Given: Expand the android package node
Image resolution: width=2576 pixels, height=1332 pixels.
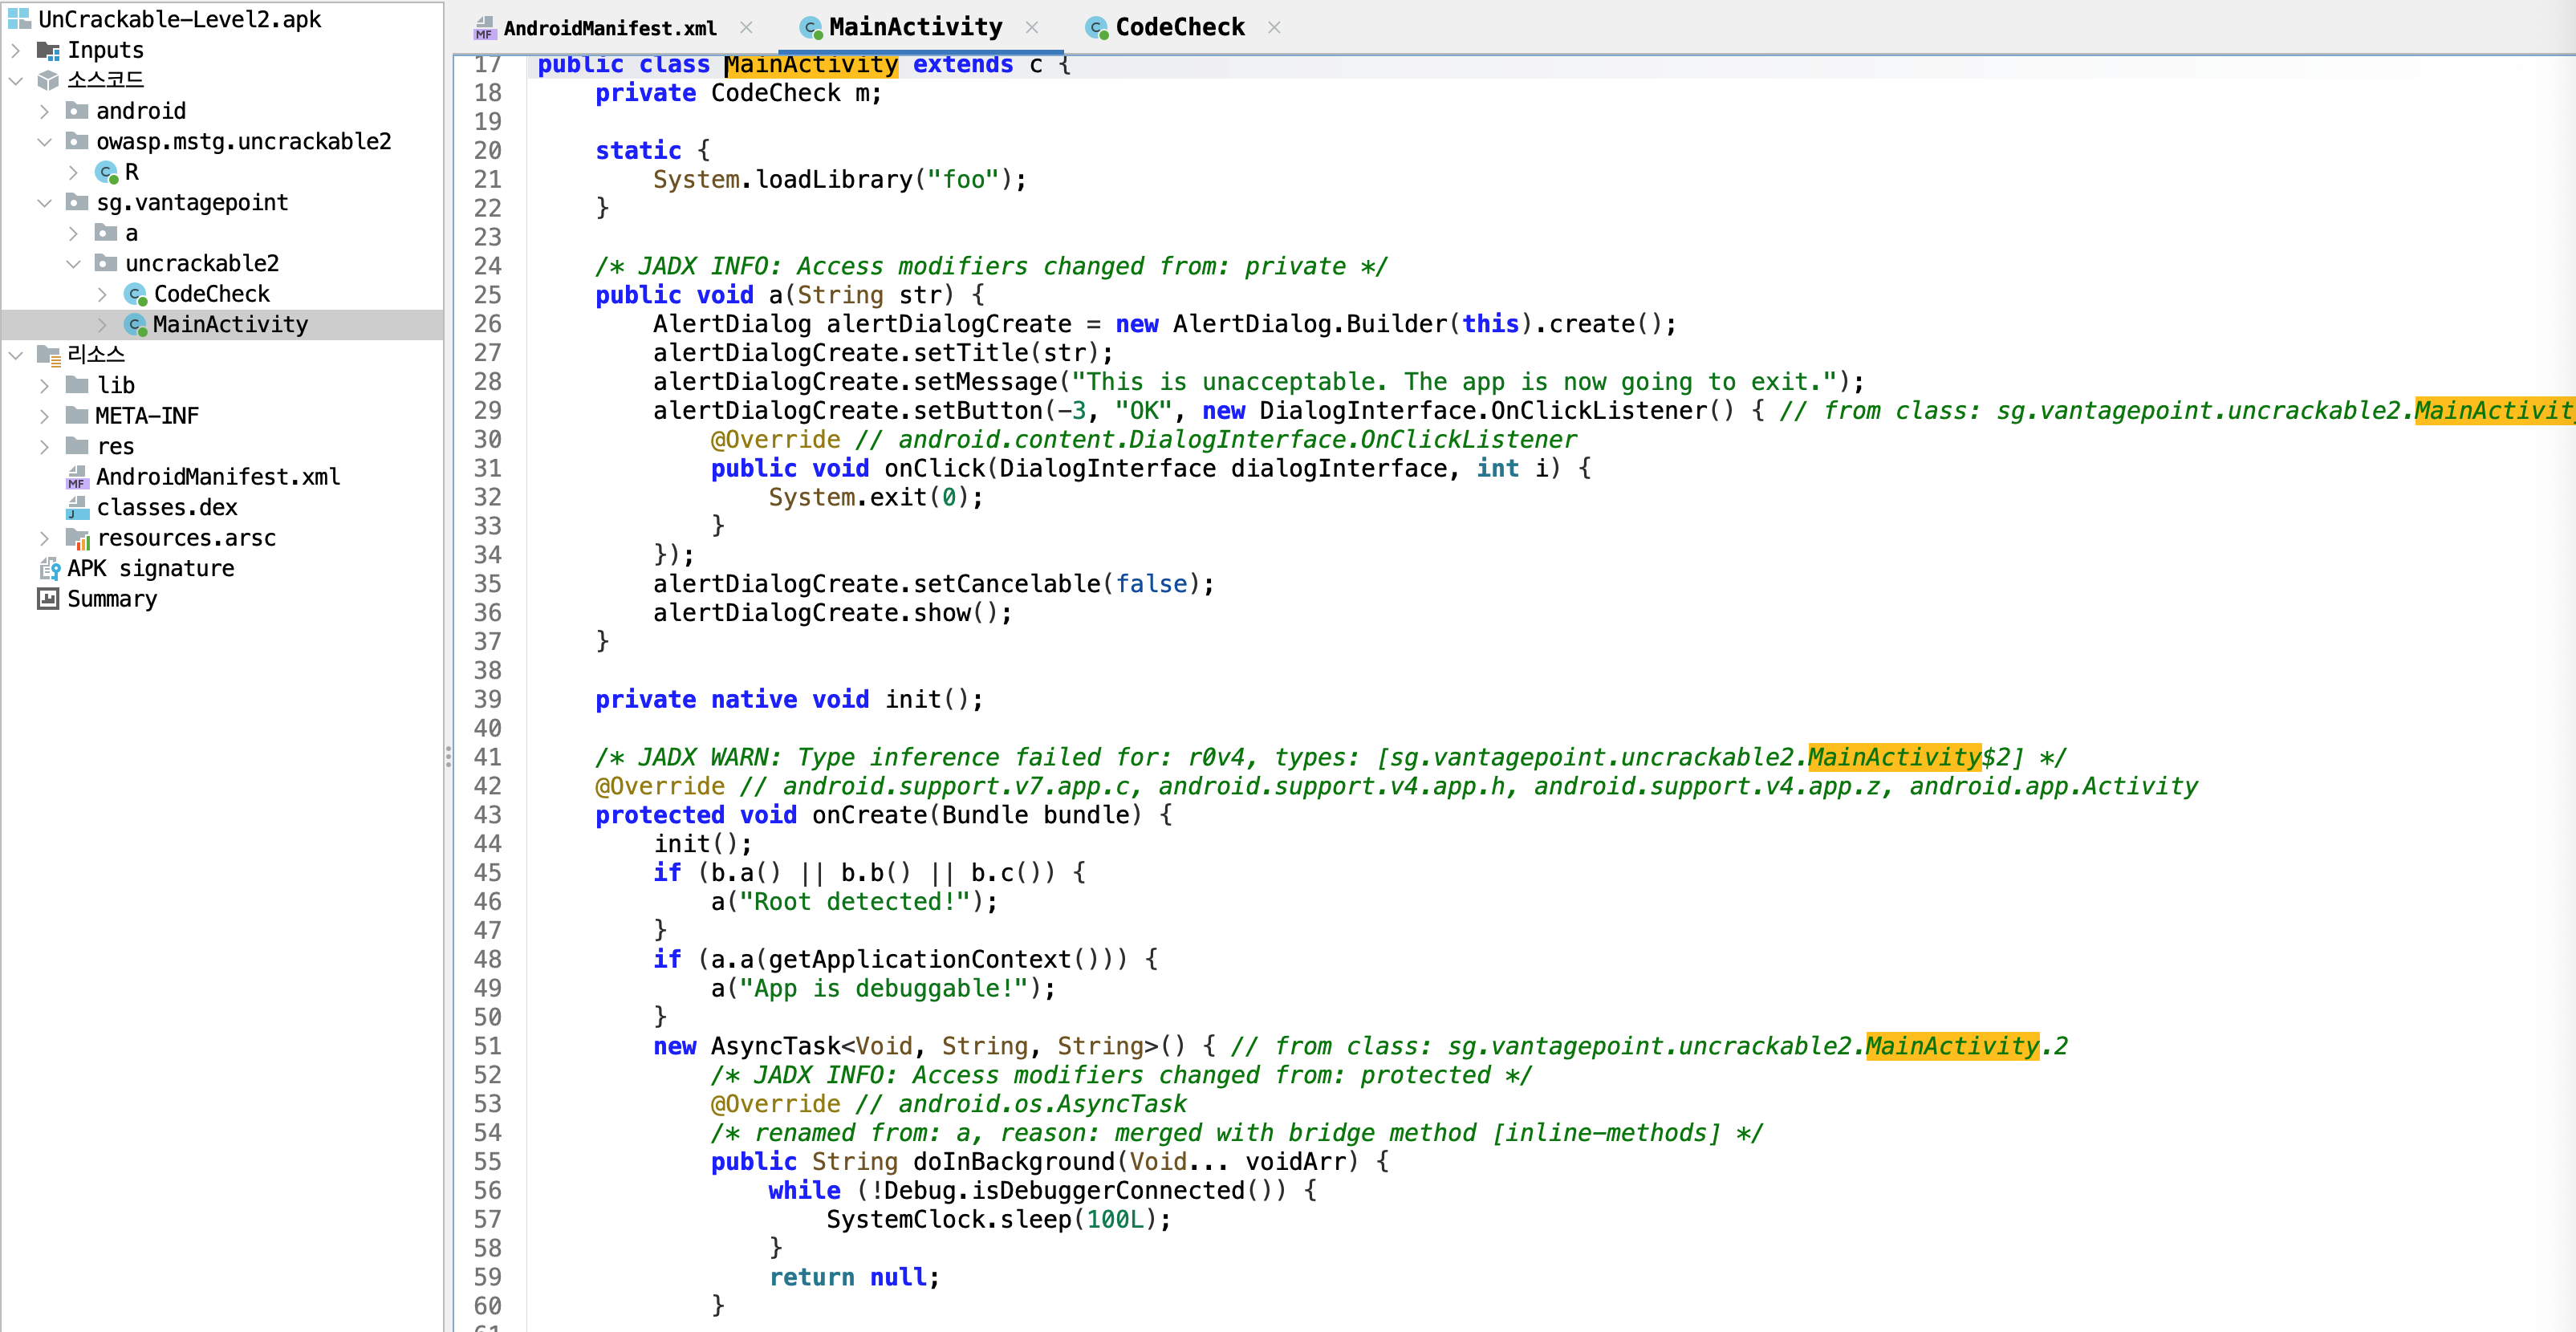Looking at the screenshot, I should pyautogui.click(x=44, y=111).
